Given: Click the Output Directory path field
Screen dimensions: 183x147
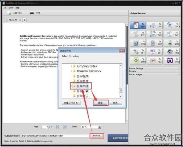Looking at the screenshot, I should pos(55,136).
